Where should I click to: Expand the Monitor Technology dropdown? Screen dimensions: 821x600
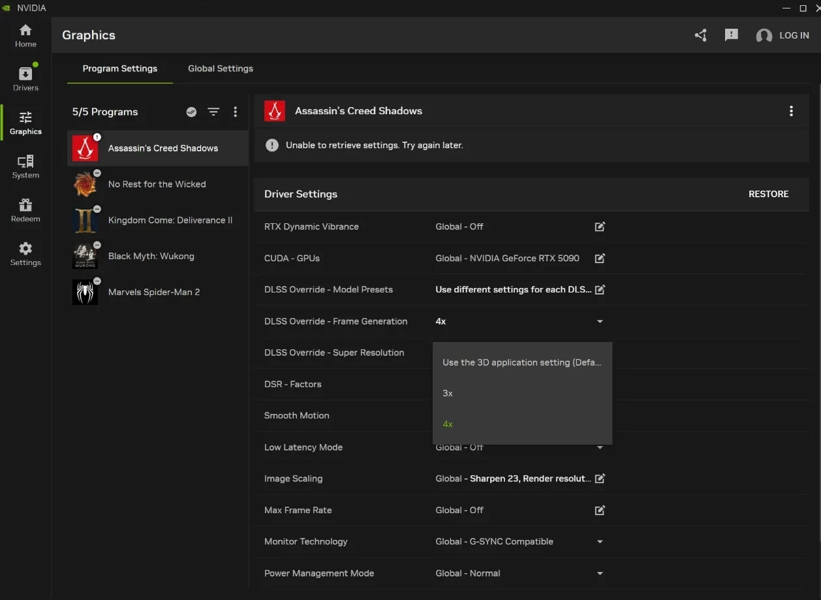coord(600,541)
